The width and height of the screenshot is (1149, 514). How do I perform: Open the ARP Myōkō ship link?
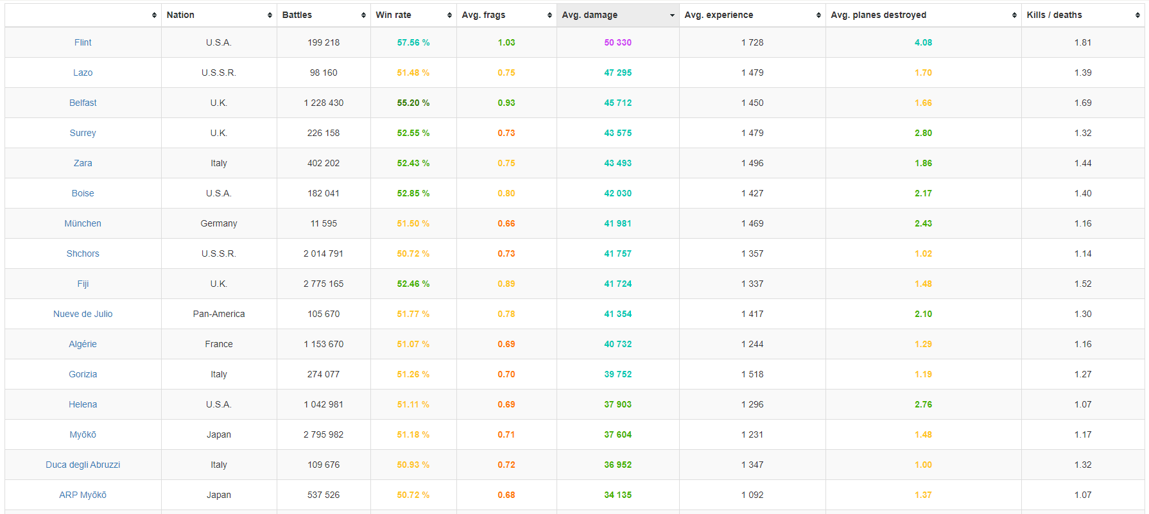(x=83, y=495)
